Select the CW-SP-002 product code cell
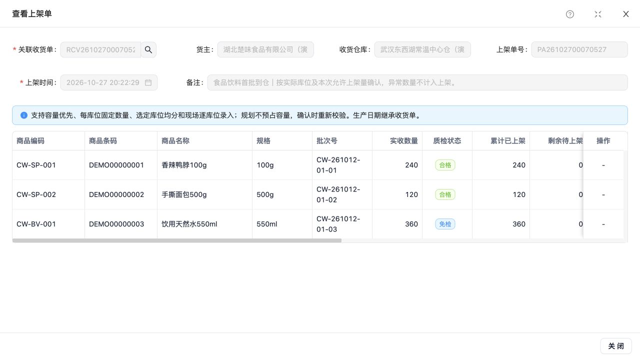The image size is (640, 360). [x=48, y=194]
